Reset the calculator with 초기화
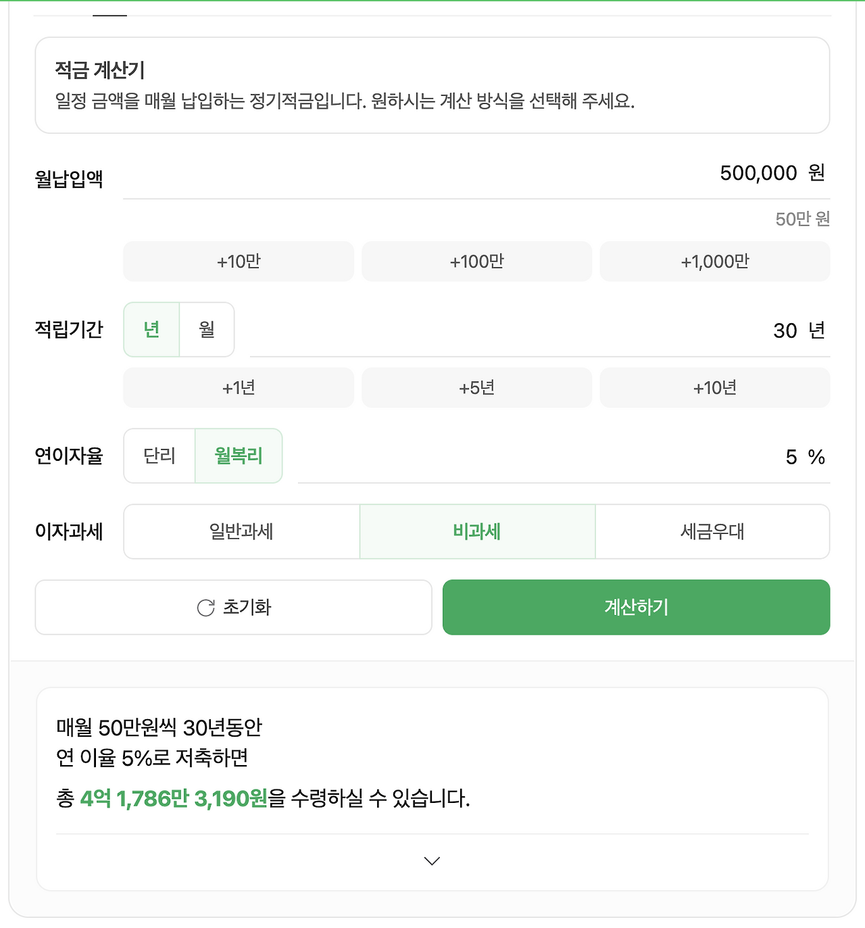Viewport: 865px width, 928px height. 234,607
